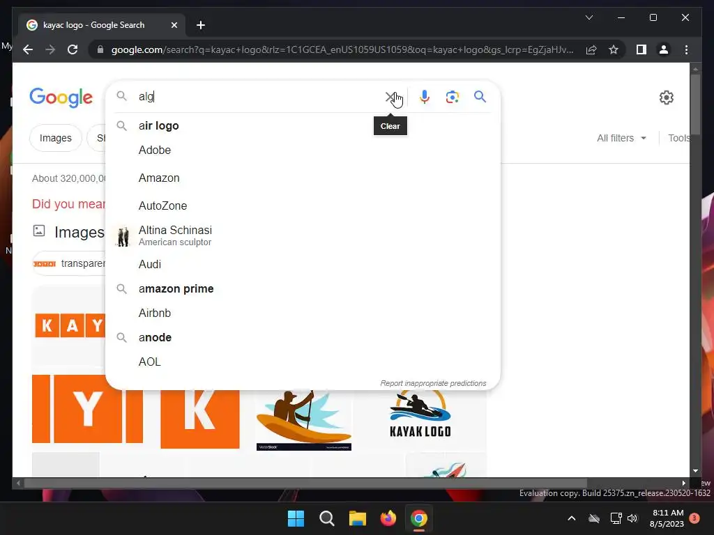Image resolution: width=714 pixels, height=535 pixels.
Task: Pick the AutoZone suggestion
Action: pos(303,206)
